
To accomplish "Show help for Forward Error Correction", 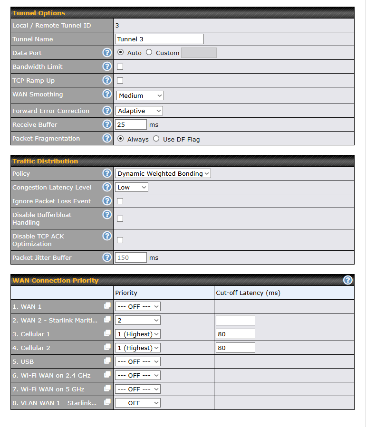I will [107, 111].
